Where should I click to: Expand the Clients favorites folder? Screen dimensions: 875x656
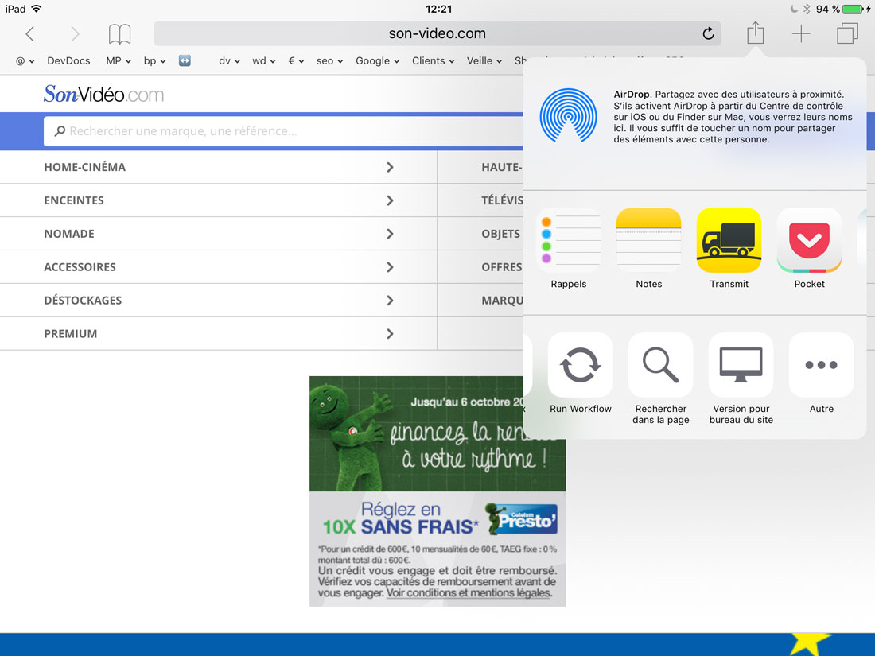pos(433,60)
